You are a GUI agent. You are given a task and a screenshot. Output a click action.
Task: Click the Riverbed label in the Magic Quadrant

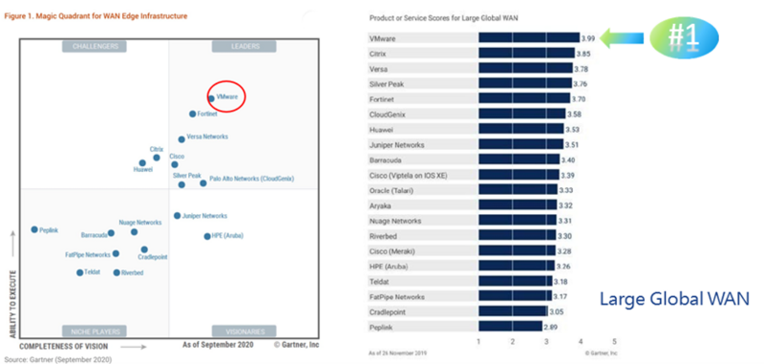(132, 273)
